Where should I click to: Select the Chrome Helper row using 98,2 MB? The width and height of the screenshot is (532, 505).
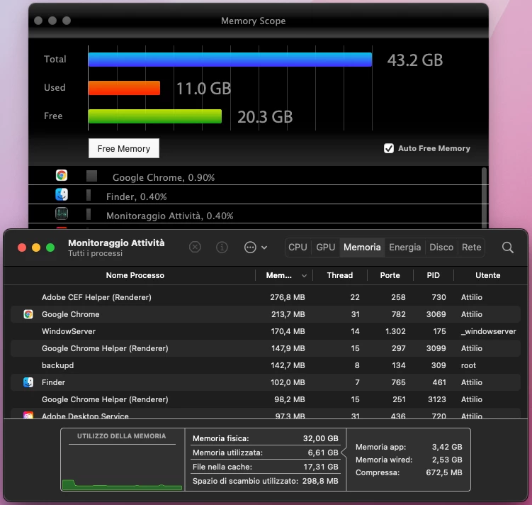(266, 399)
